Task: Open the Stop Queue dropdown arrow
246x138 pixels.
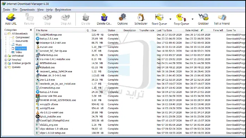Action: tap(192, 19)
